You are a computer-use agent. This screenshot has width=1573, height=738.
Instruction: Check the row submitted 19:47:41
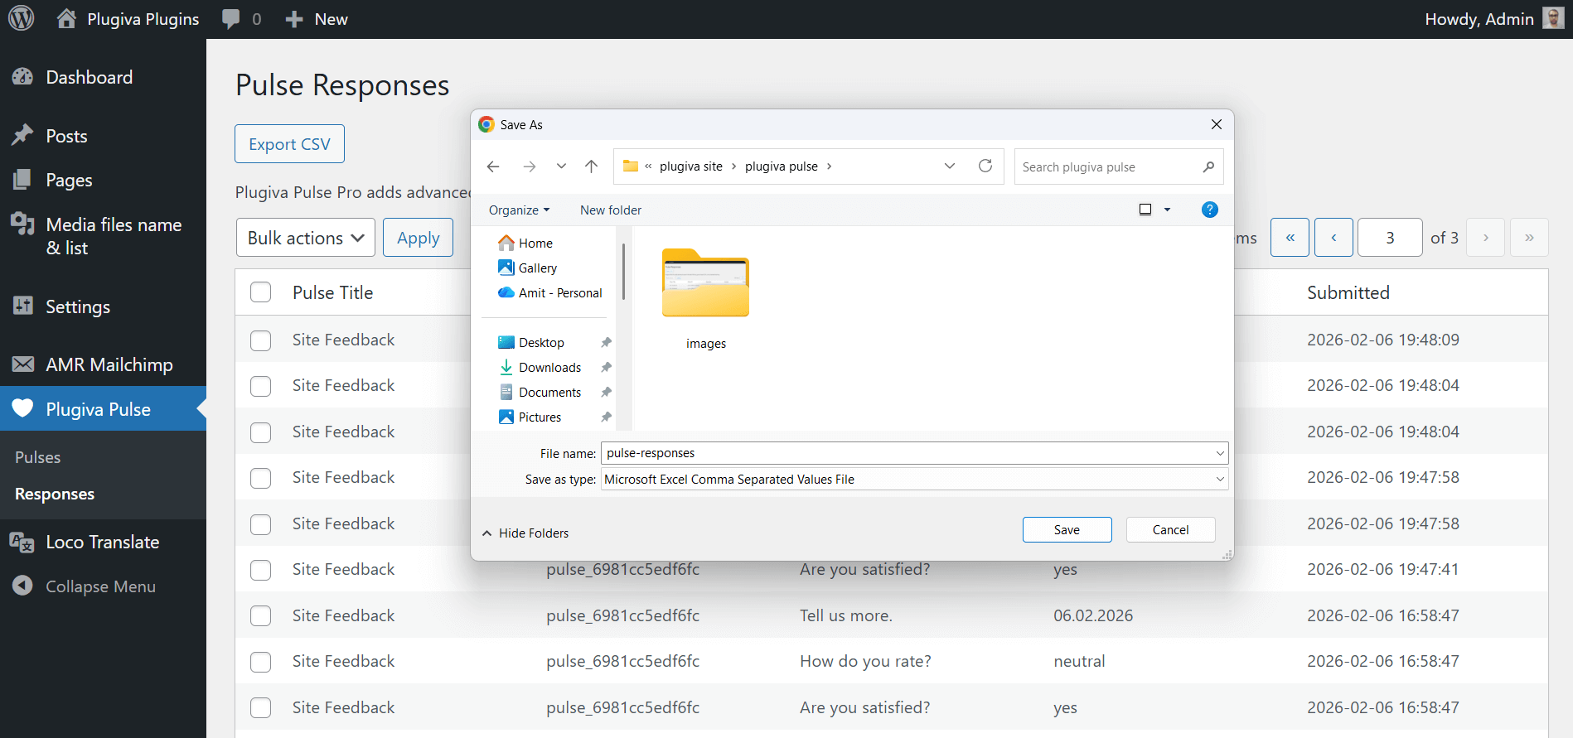(261, 570)
